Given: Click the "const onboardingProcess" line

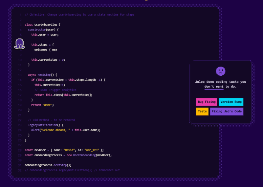Looking at the screenshot, I should click(x=68, y=155).
